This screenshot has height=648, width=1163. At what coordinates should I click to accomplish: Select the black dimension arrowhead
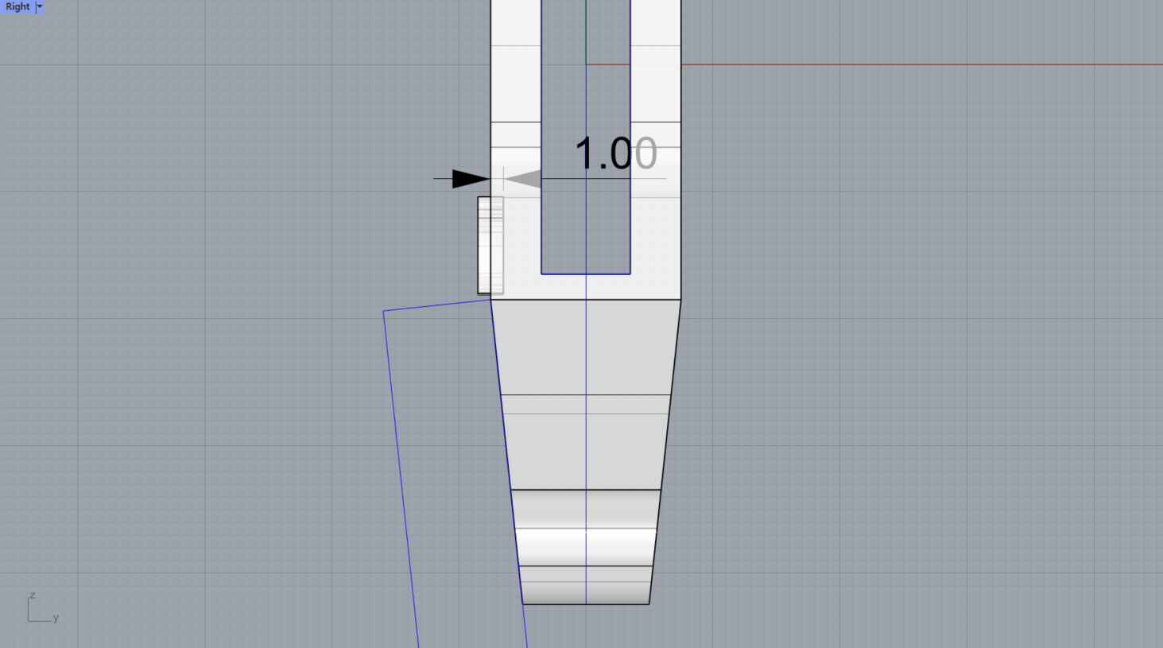pyautogui.click(x=471, y=179)
